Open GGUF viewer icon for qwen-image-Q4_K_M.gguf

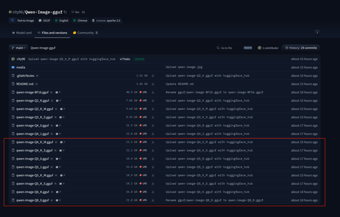tap(62, 142)
